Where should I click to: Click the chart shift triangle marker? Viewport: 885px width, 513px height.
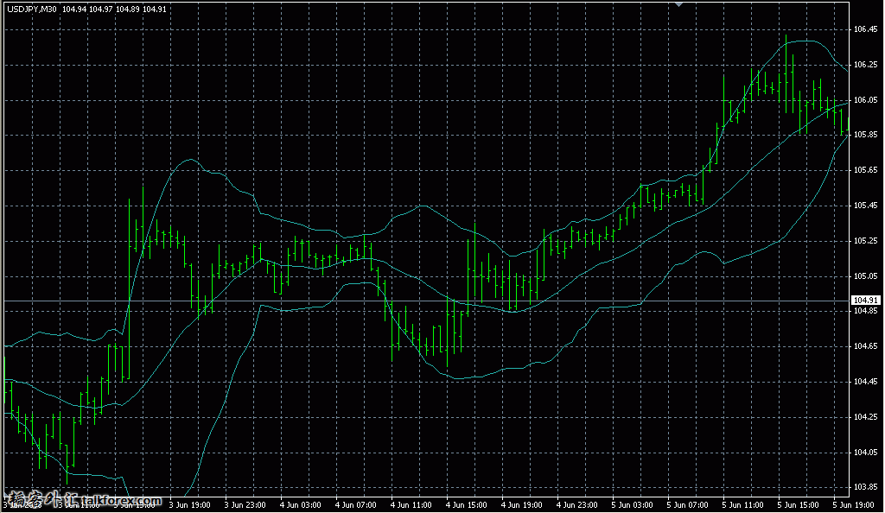tap(679, 4)
